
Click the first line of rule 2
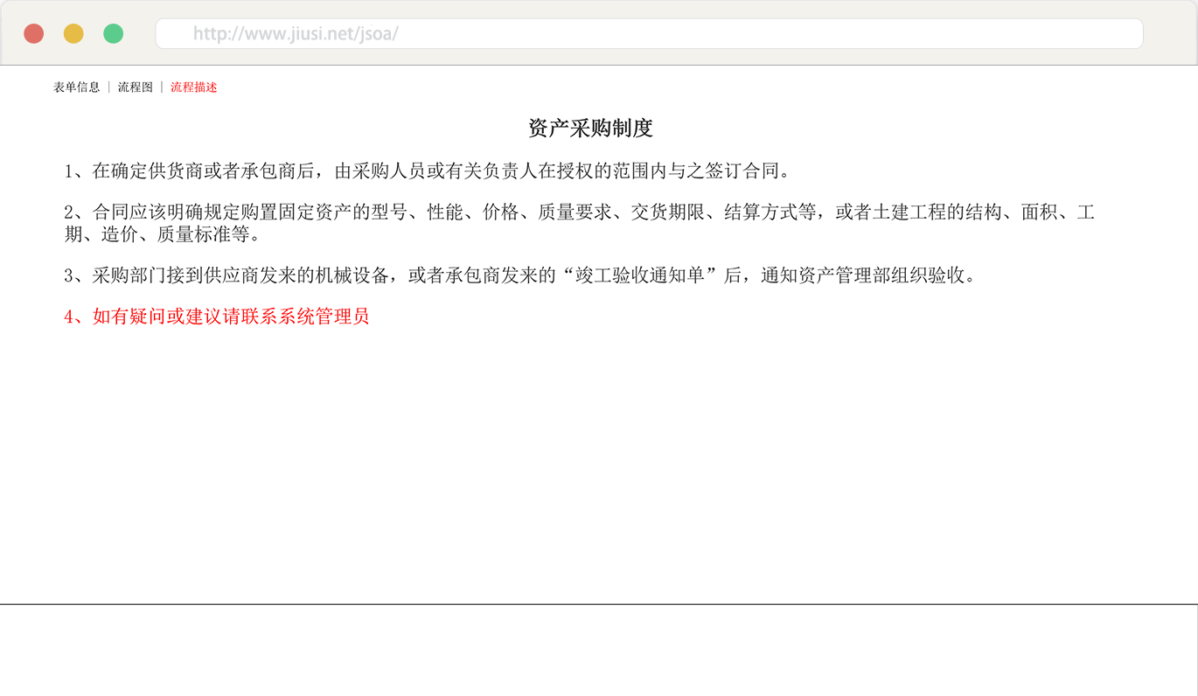[x=577, y=212]
